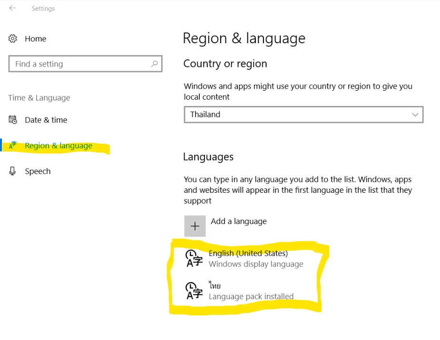Click the Thai language pack icon

click(x=194, y=291)
